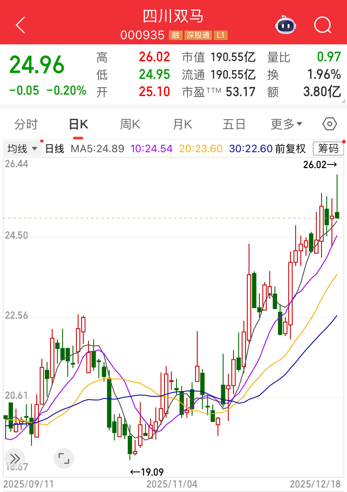
Task: Tap the back arrow icon
Action: (x=20, y=25)
